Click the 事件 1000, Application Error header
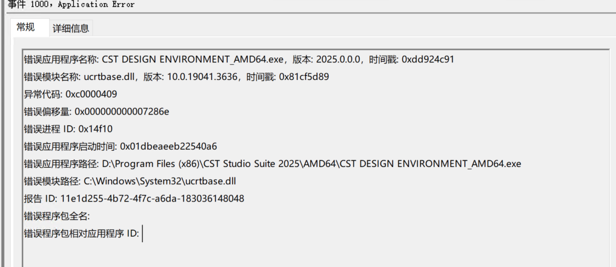The width and height of the screenshot is (616, 267). [71, 5]
